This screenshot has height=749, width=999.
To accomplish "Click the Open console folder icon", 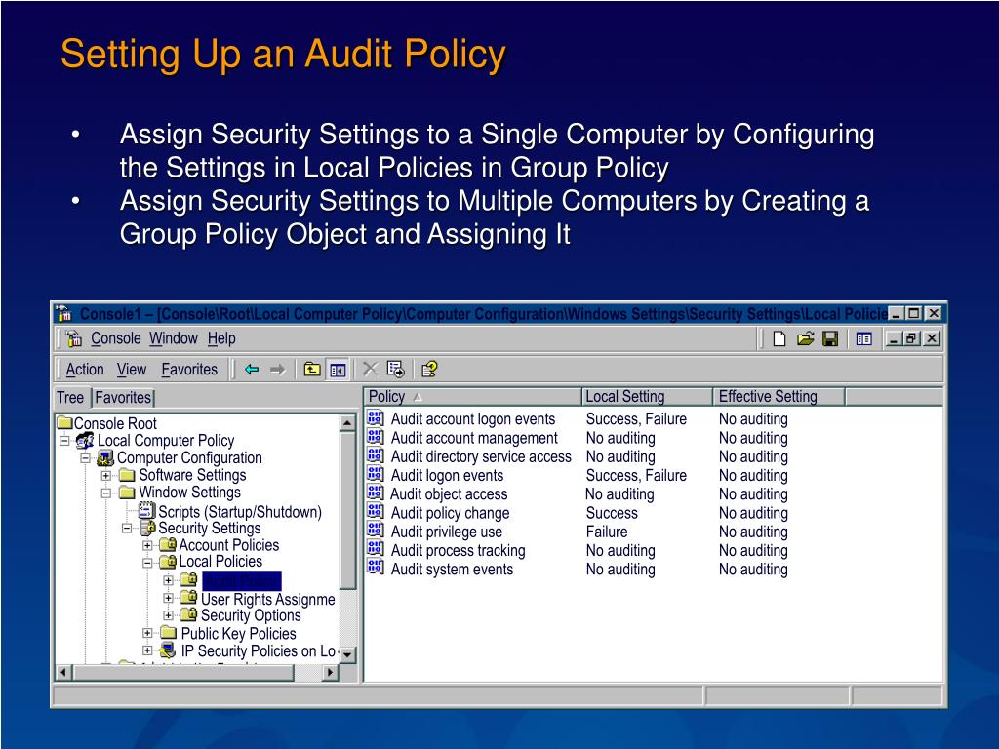I will (805, 338).
